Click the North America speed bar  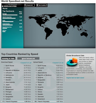[9, 18]
